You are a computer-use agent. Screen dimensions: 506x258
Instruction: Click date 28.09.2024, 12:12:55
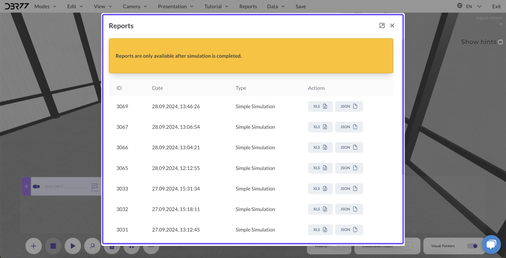[176, 168]
